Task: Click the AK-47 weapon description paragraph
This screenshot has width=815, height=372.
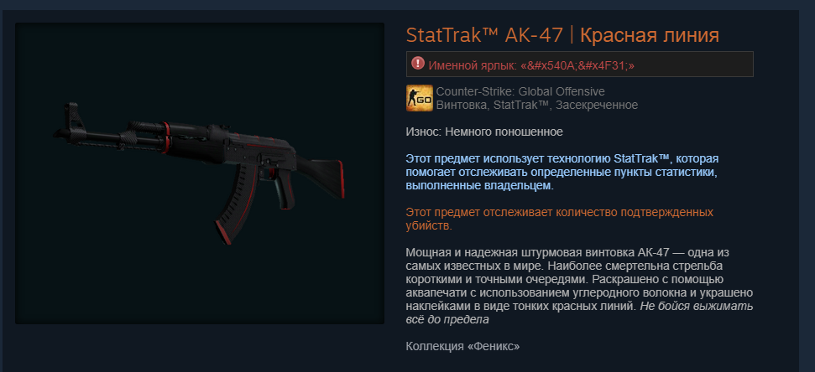Action: [x=579, y=286]
